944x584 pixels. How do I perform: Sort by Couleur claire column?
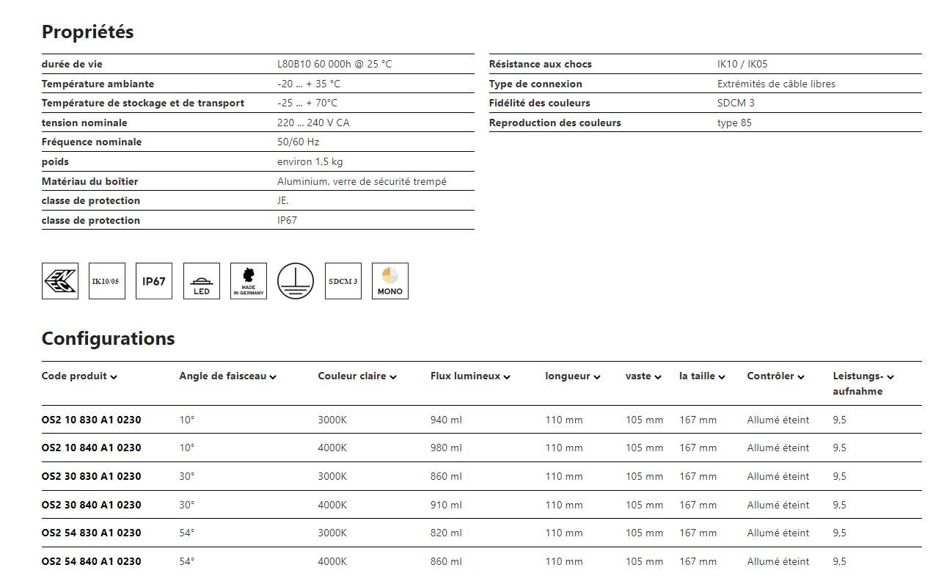click(357, 376)
